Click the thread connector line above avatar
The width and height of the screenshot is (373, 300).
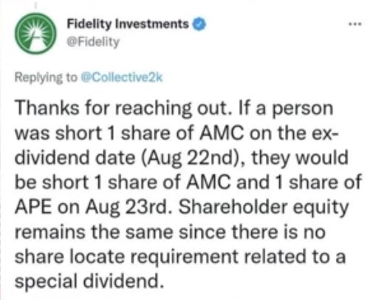[35, 5]
